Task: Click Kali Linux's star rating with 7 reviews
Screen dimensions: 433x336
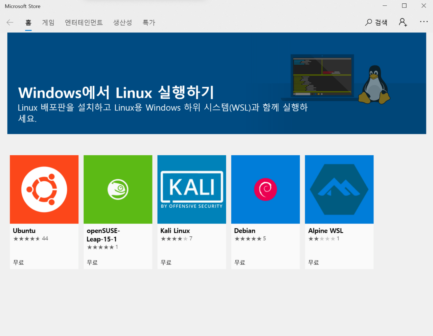Action: [177, 239]
